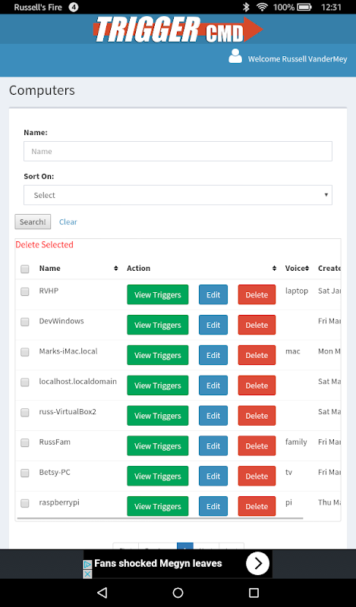The height and width of the screenshot is (607, 356).
Task: Select the 'laptop' voice cell
Action: pos(296,291)
